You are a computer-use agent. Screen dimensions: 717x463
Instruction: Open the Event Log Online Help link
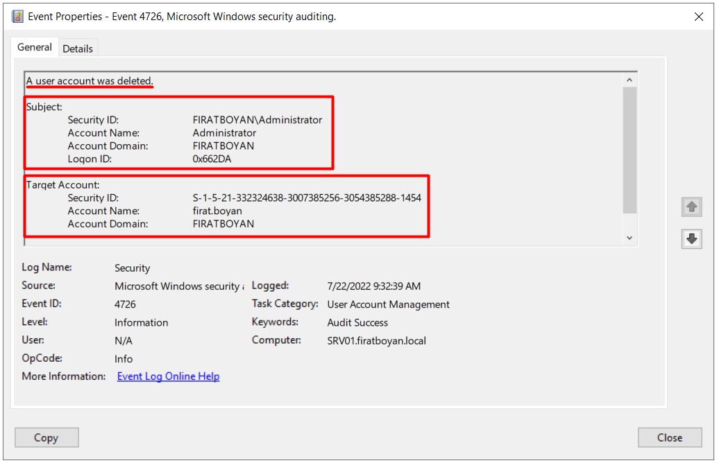(x=168, y=376)
